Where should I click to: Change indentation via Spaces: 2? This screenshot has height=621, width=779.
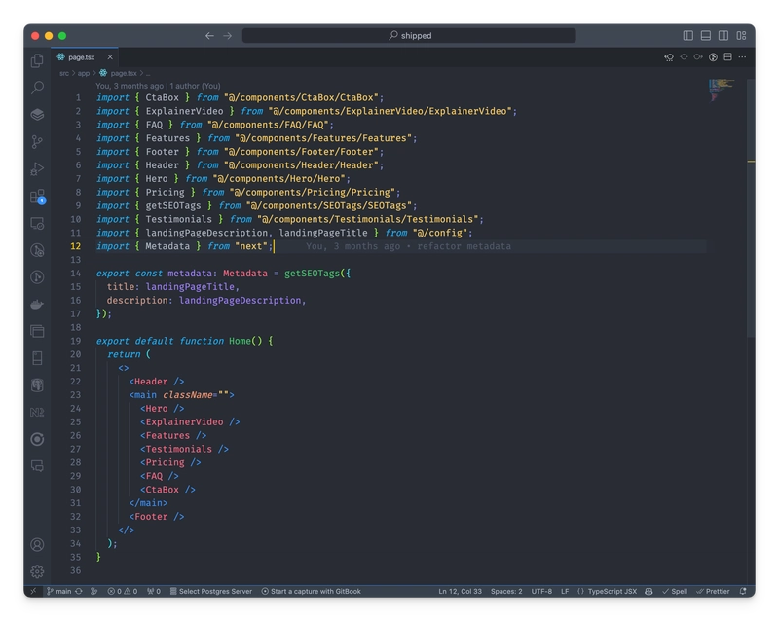click(506, 591)
